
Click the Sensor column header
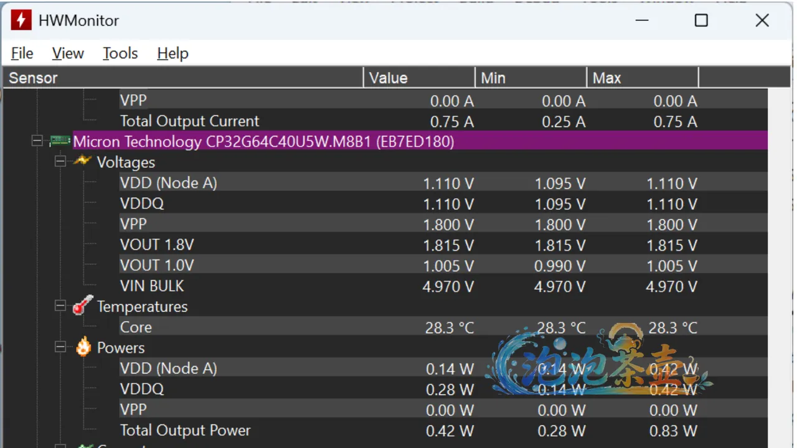(x=184, y=78)
